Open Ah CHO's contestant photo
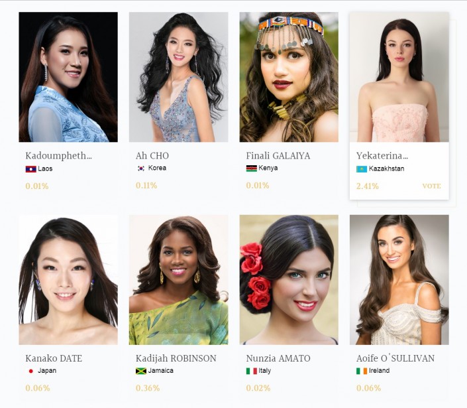 click(x=178, y=77)
